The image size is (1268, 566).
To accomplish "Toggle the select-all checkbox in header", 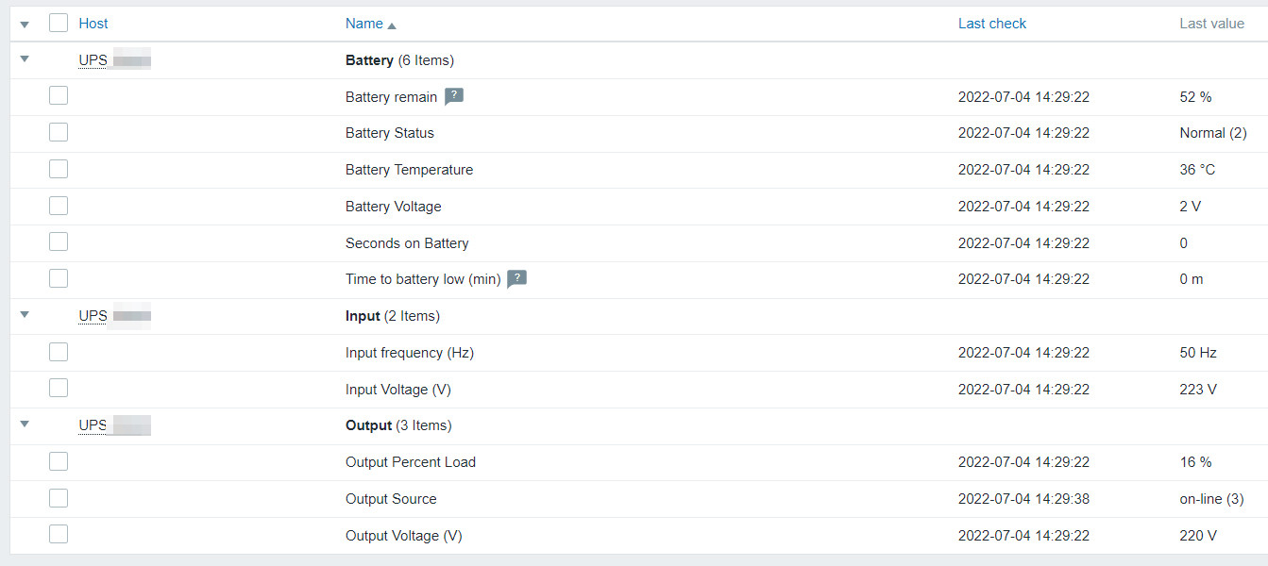I will click(59, 24).
